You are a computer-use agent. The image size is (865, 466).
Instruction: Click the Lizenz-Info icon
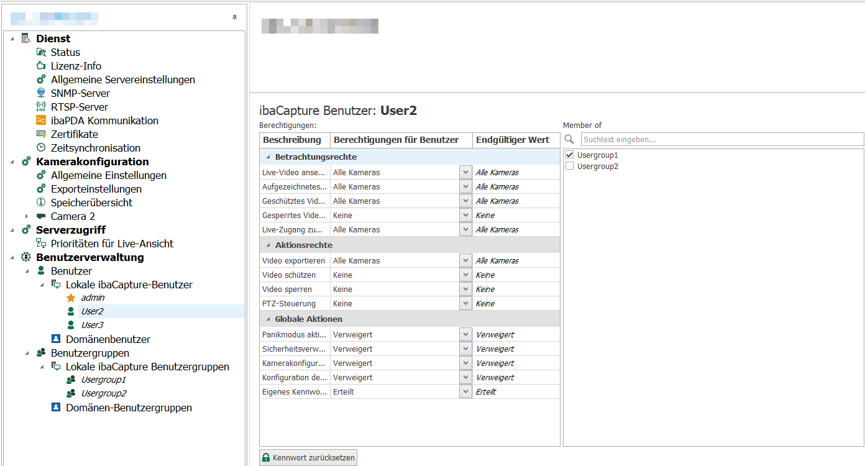(41, 66)
